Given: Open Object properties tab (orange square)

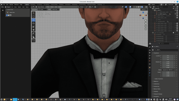Looking at the screenshot, I should [x=150, y=68].
